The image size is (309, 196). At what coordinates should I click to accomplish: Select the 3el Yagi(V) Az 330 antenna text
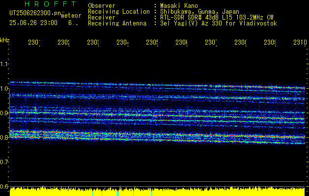pyautogui.click(x=219, y=24)
